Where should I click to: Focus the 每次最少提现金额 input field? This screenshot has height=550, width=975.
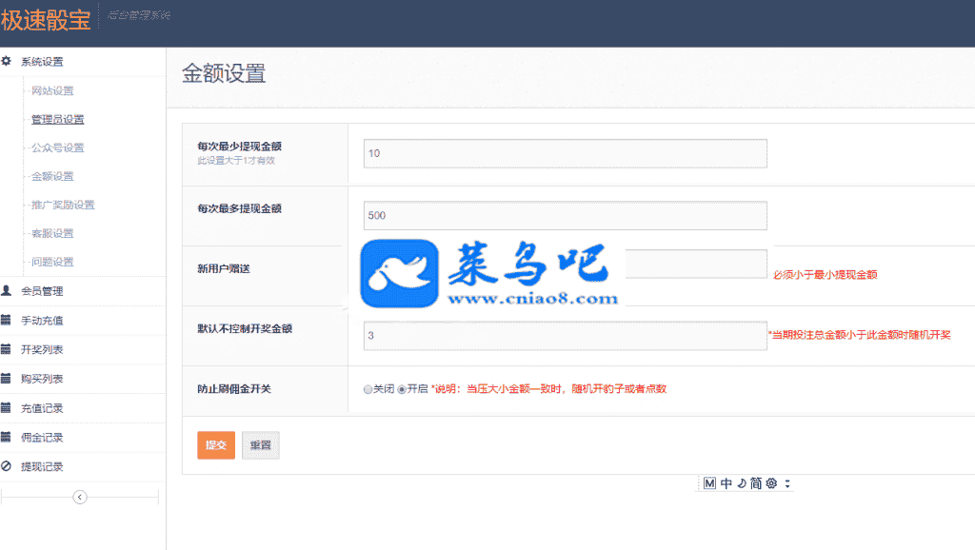click(x=565, y=153)
